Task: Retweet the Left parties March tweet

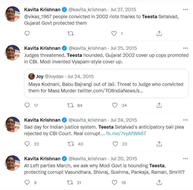Action: [70, 182]
